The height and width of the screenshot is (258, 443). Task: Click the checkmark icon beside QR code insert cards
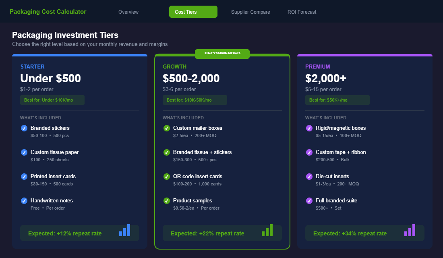coord(167,177)
